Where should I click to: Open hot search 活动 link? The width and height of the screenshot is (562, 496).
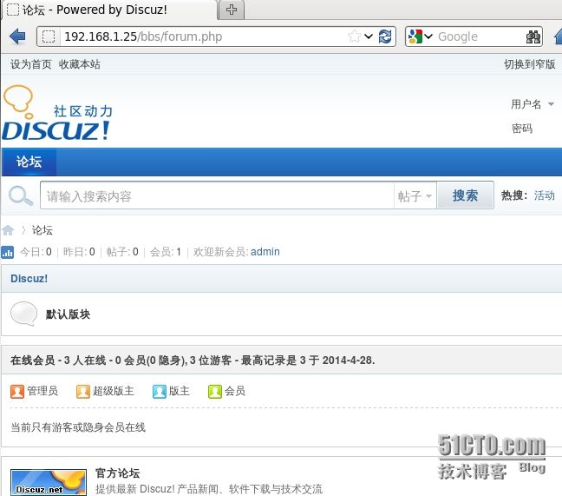545,195
